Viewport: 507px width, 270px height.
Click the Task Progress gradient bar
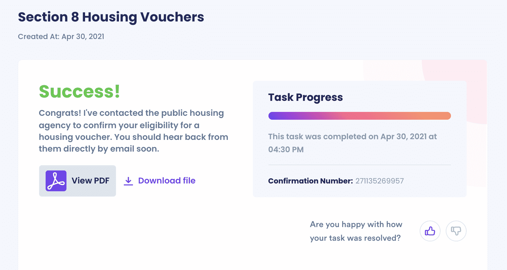(360, 116)
